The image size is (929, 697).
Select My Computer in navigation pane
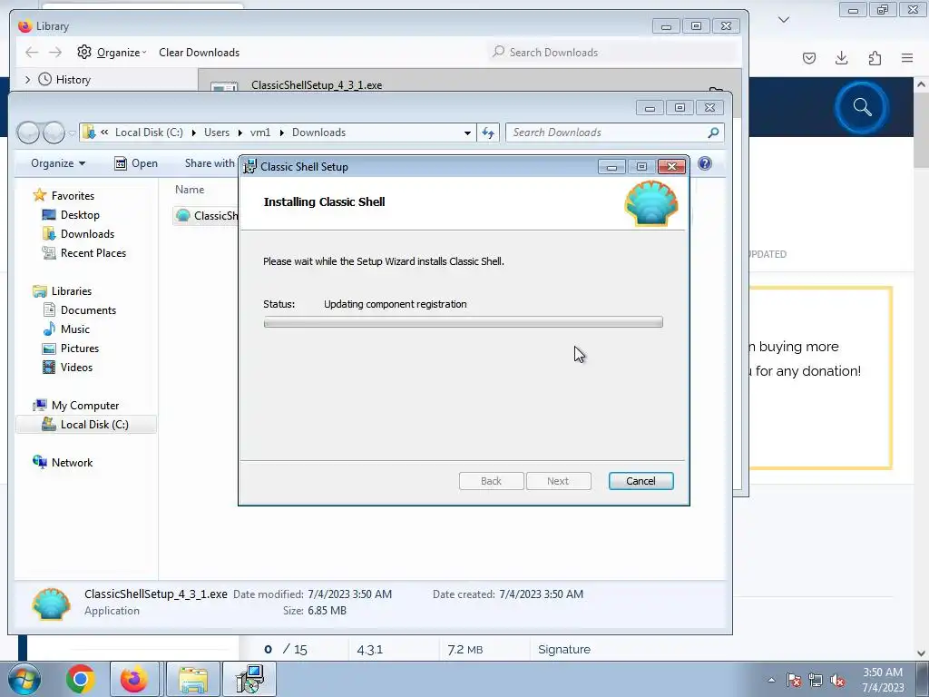pyautogui.click(x=84, y=406)
